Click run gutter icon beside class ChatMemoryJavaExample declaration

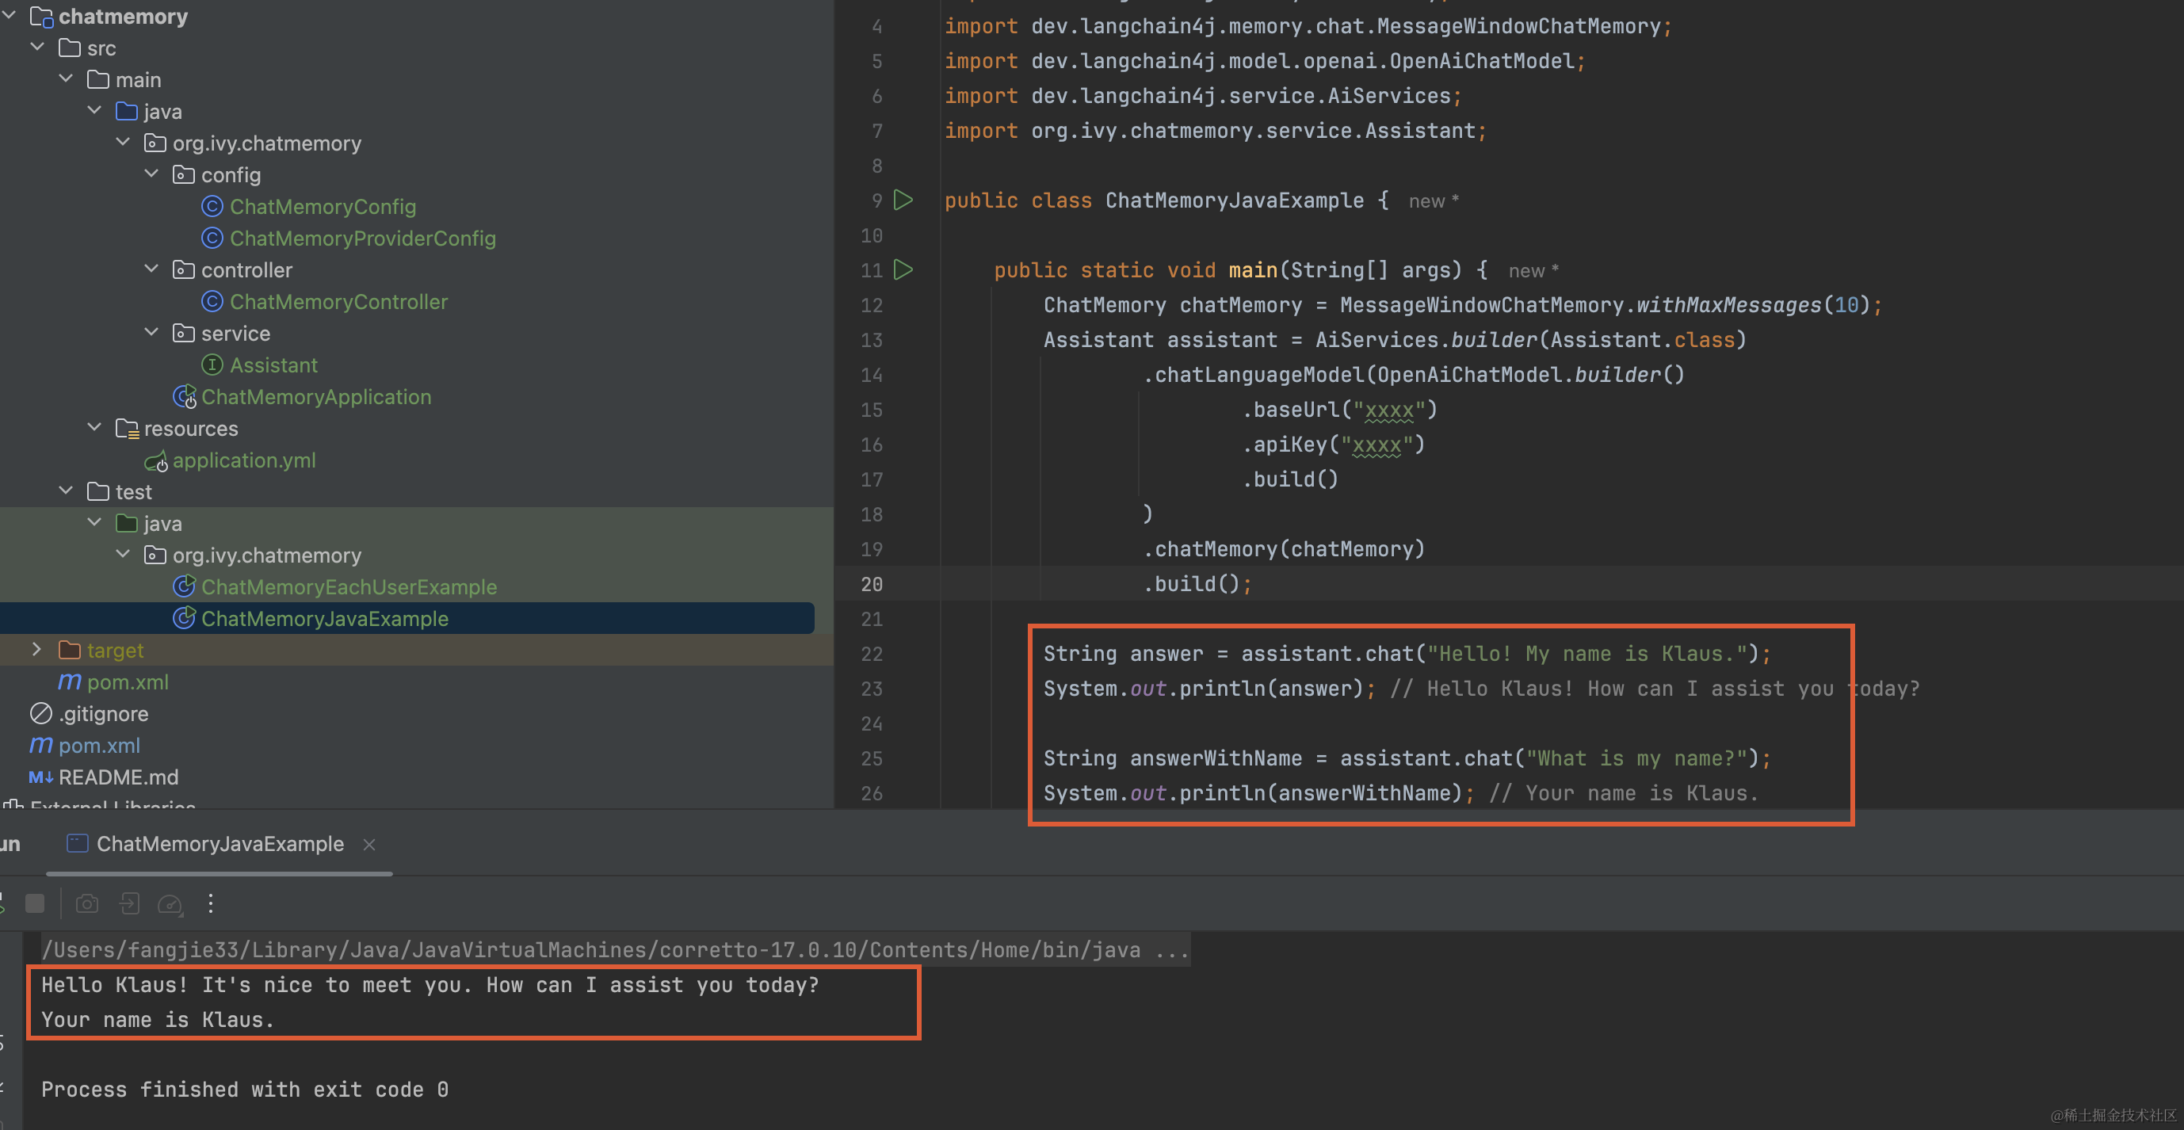click(903, 200)
